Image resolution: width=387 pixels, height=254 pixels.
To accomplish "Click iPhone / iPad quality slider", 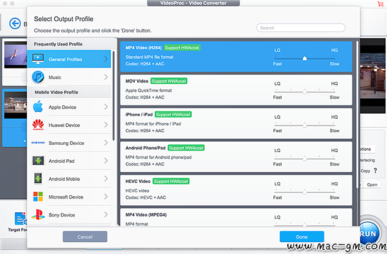I will coord(305,125).
